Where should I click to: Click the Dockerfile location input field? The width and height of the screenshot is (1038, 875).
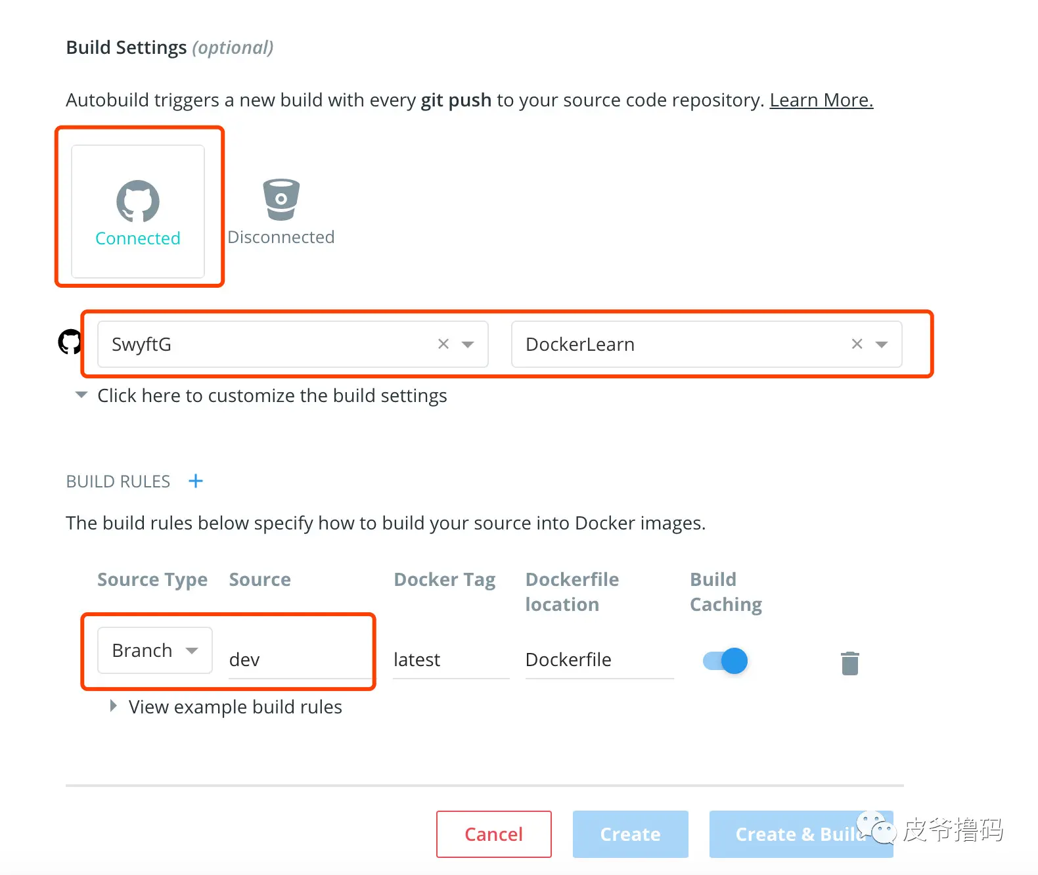pyautogui.click(x=599, y=660)
